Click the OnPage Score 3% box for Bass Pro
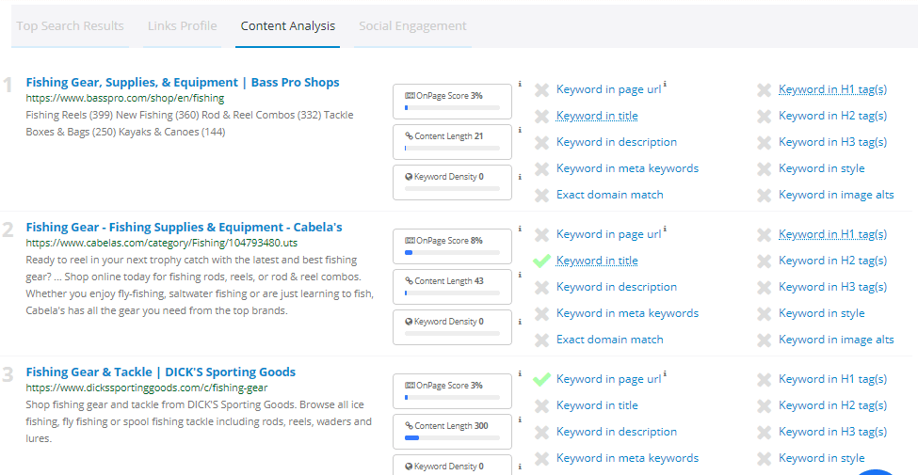This screenshot has width=918, height=475. click(452, 102)
